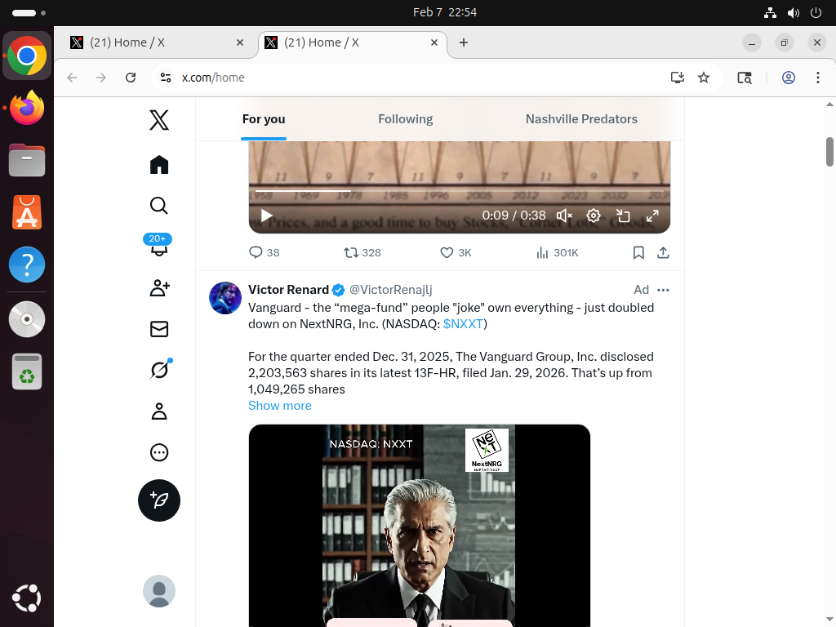Open the X logo home link
The height and width of the screenshot is (627, 836).
(159, 121)
